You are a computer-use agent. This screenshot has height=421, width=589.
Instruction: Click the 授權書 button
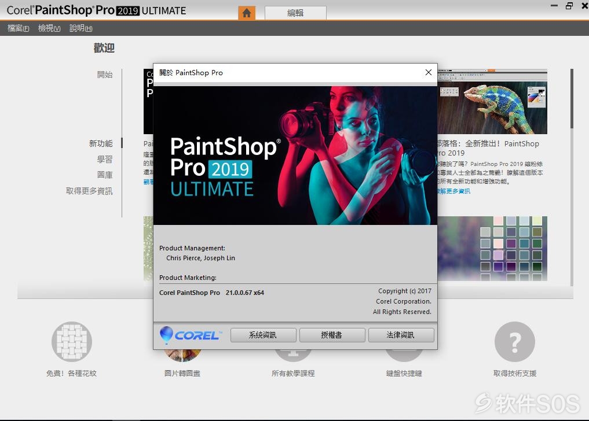pos(332,335)
